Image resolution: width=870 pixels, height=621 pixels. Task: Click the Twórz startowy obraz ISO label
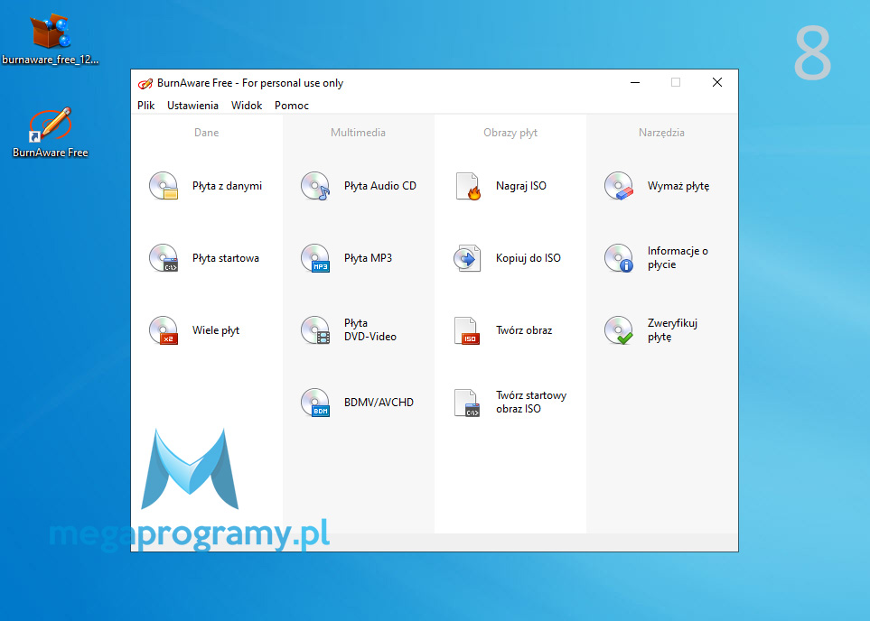point(531,402)
